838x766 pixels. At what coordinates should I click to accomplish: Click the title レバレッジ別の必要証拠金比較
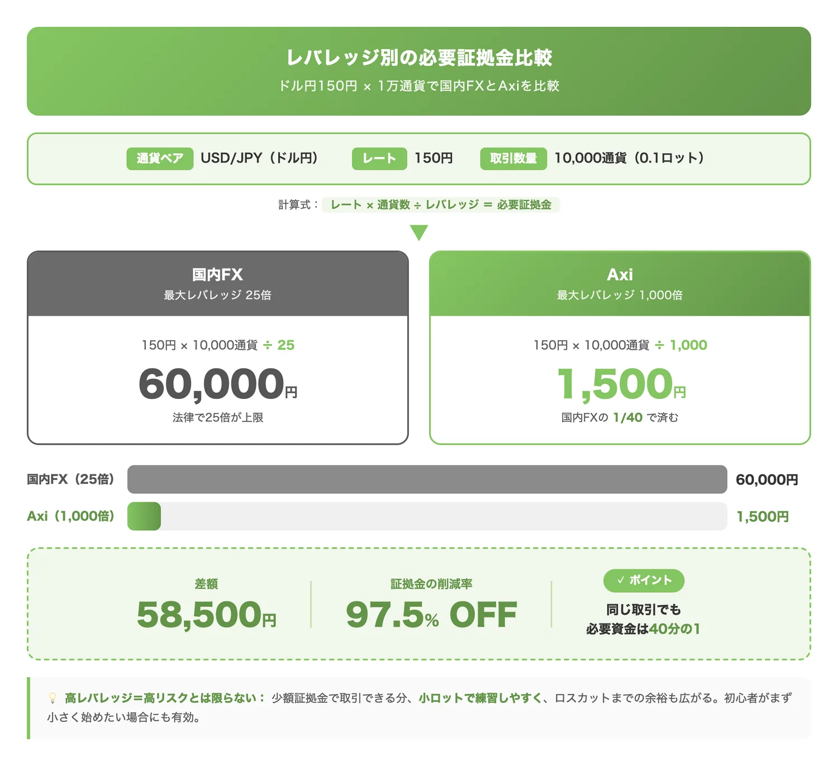(419, 58)
